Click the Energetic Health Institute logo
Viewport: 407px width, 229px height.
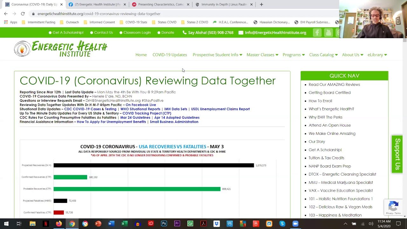click(x=61, y=49)
